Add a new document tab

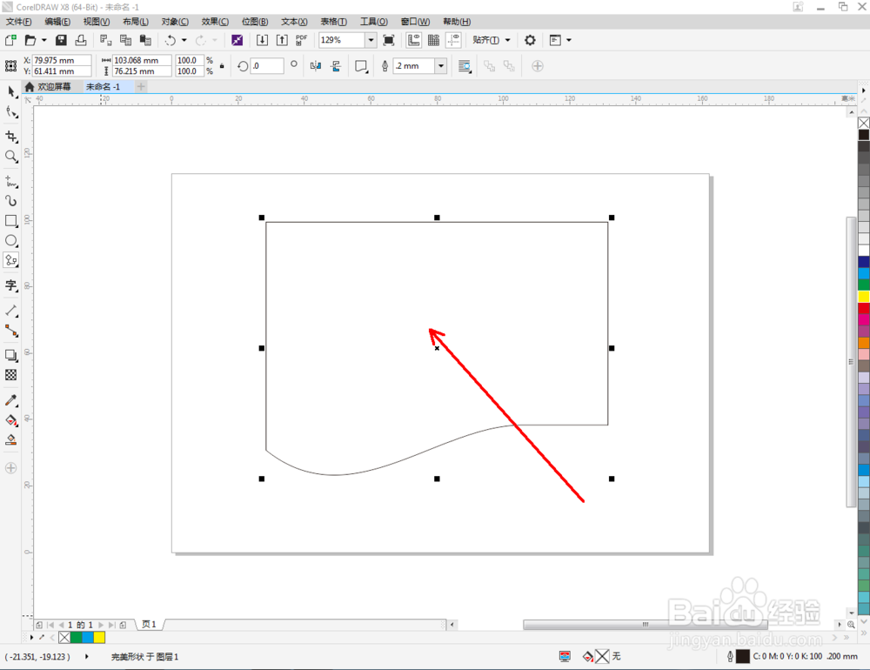pyautogui.click(x=141, y=87)
